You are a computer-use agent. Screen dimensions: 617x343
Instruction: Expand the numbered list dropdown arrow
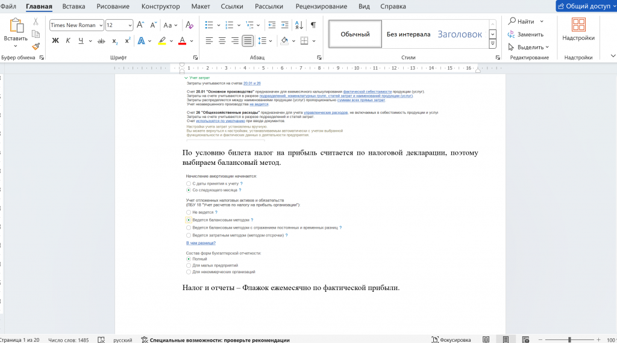tap(239, 25)
